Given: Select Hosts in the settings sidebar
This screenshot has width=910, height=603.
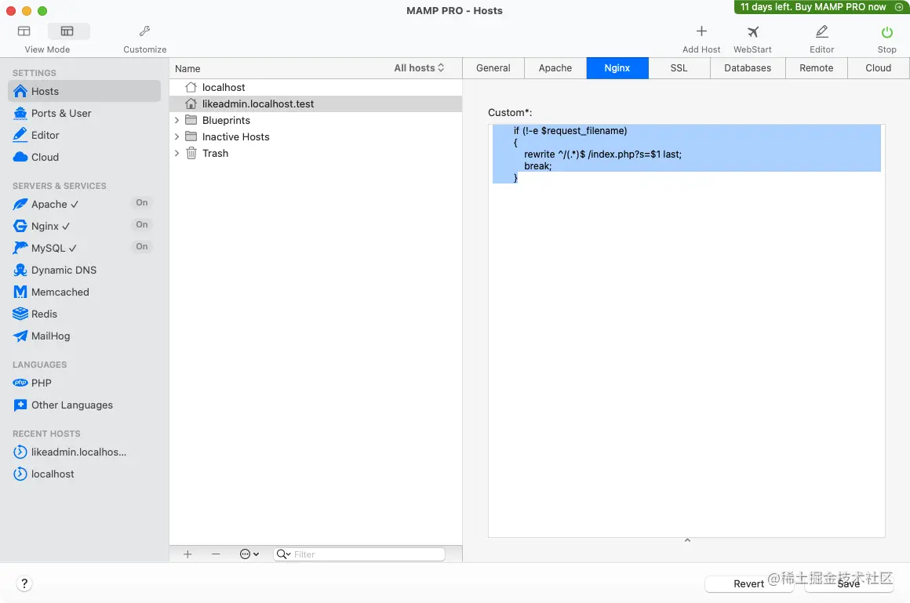Looking at the screenshot, I should (85, 91).
